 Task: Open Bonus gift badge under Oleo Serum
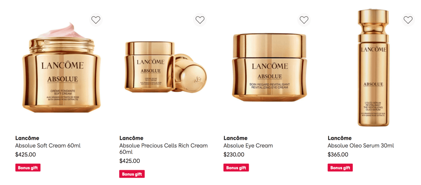click(x=340, y=167)
